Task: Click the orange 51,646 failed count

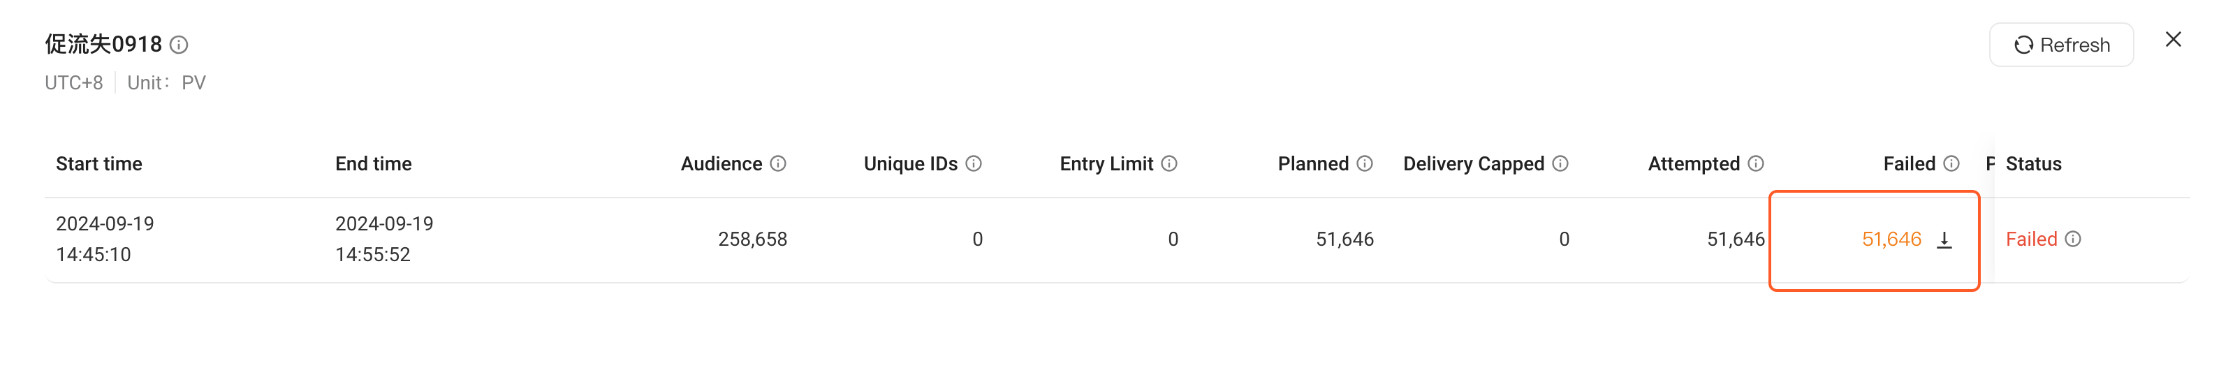Action: 1891,239
